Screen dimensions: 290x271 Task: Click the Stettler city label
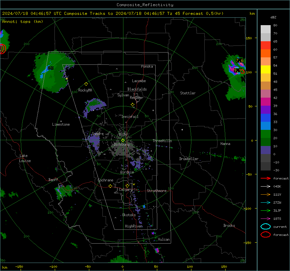coord(188,93)
